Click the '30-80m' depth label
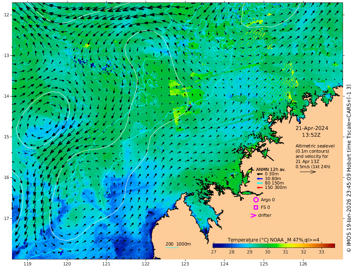The height and width of the screenshot is (271, 351). [x=273, y=179]
